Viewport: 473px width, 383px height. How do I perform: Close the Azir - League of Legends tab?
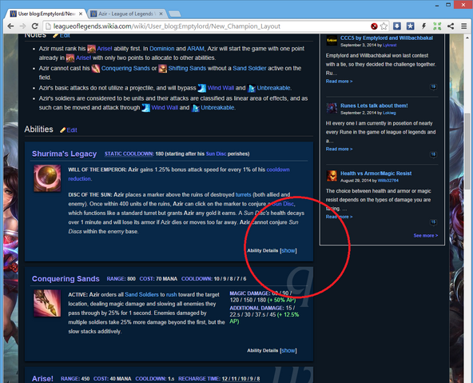tap(161, 14)
